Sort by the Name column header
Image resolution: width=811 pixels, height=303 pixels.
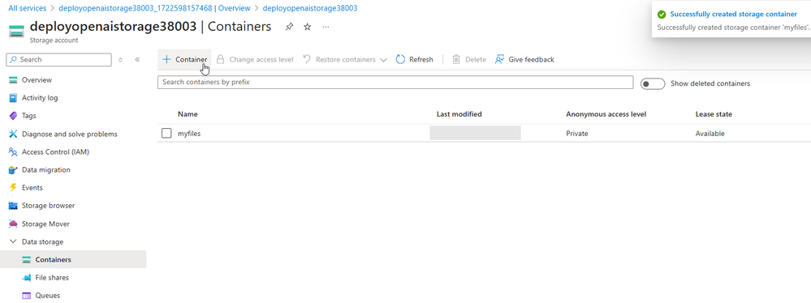188,114
